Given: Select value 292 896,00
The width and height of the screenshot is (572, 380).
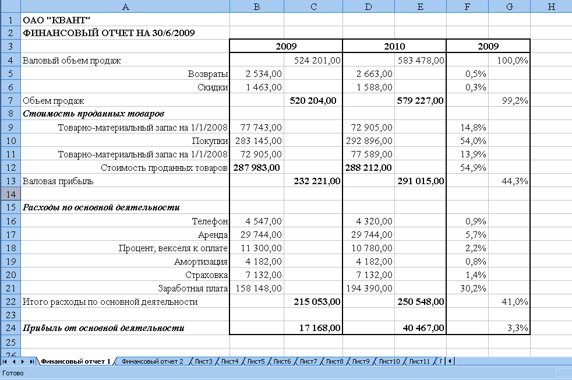Looking at the screenshot, I should [x=369, y=140].
